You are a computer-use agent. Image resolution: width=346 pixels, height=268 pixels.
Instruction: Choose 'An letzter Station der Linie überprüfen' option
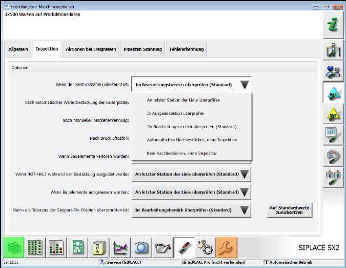coord(191,100)
